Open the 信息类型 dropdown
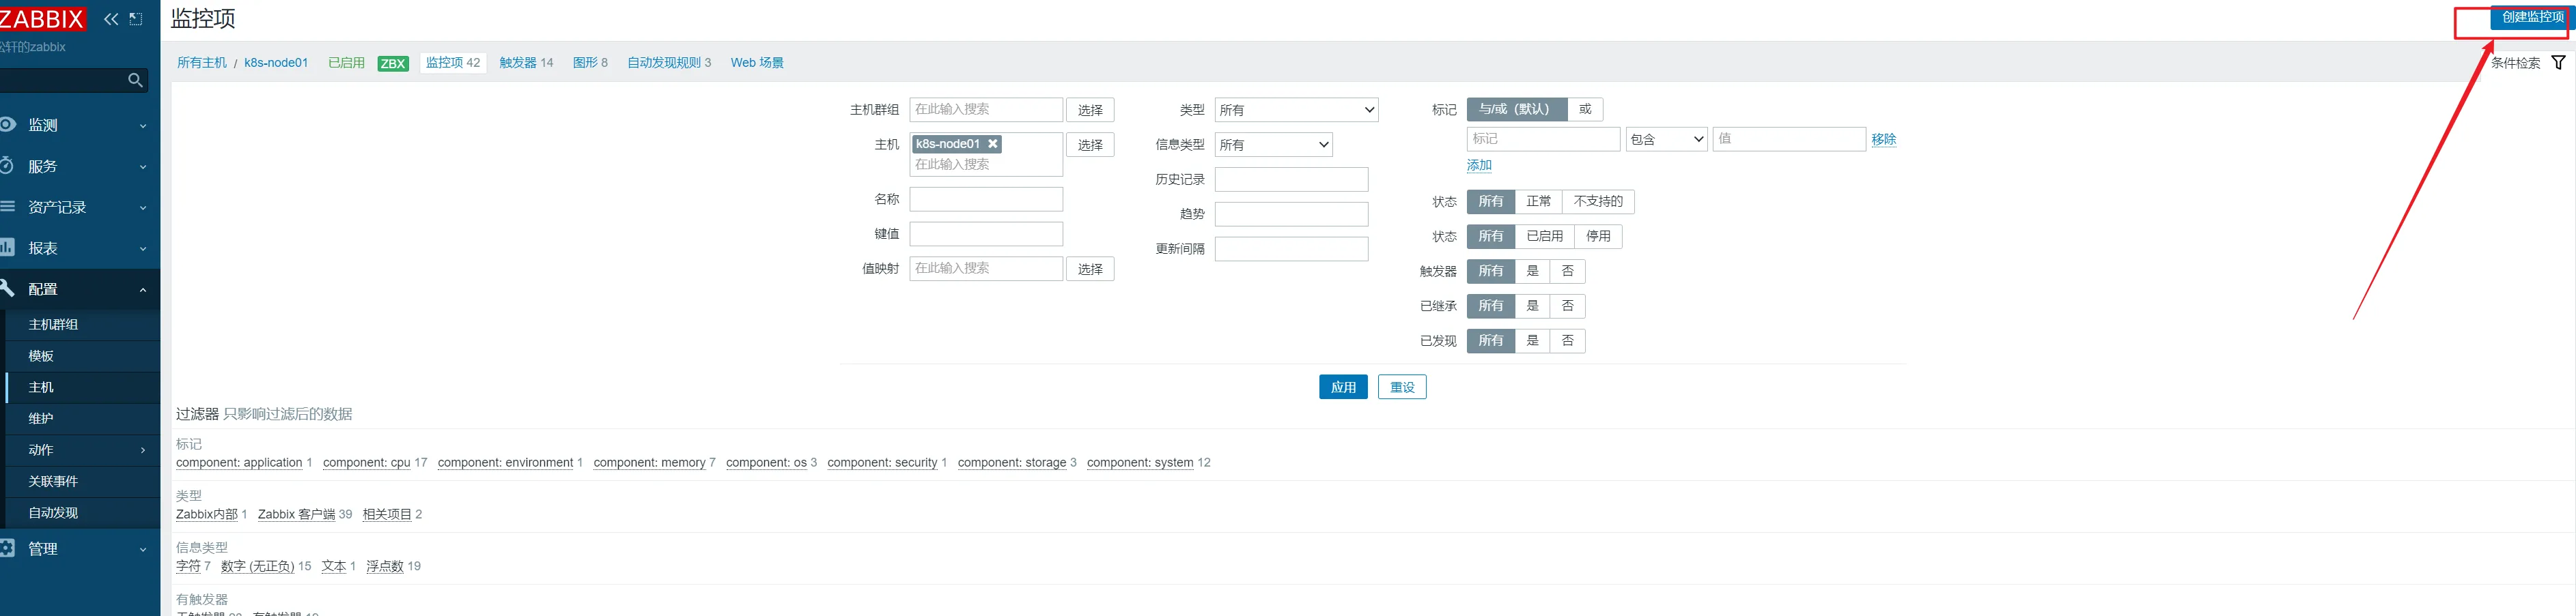This screenshot has width=2576, height=616. coord(1273,145)
